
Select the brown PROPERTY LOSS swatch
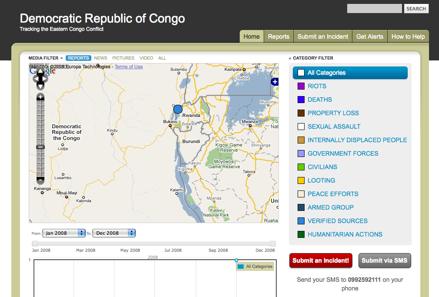pyautogui.click(x=301, y=113)
